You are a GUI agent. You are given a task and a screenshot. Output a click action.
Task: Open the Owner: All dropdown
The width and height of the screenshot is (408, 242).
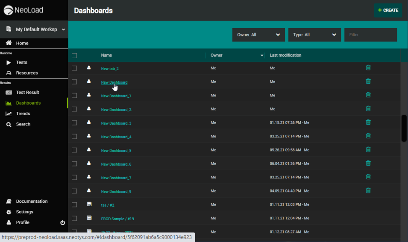coord(258,35)
